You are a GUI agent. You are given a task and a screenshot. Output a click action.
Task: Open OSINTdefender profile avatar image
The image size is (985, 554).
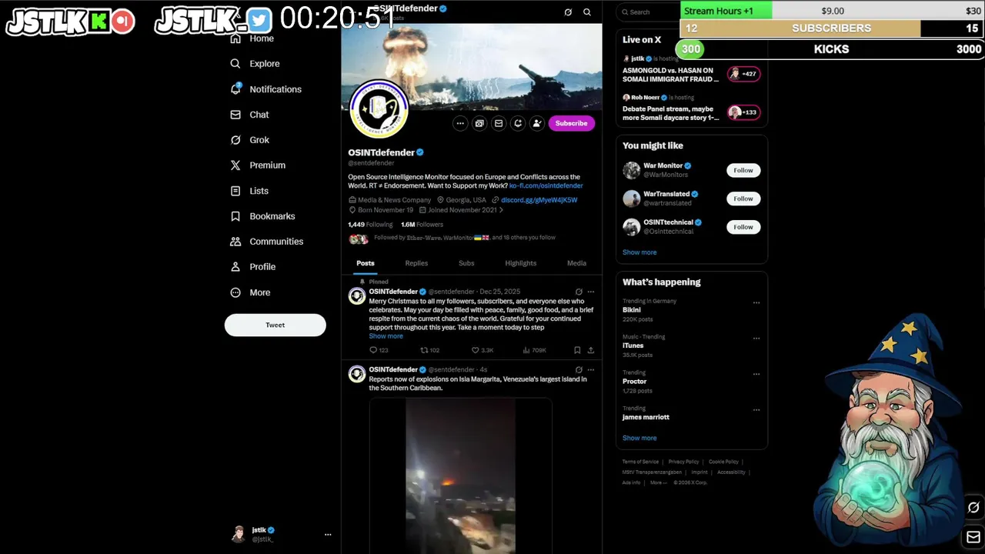pyautogui.click(x=379, y=108)
